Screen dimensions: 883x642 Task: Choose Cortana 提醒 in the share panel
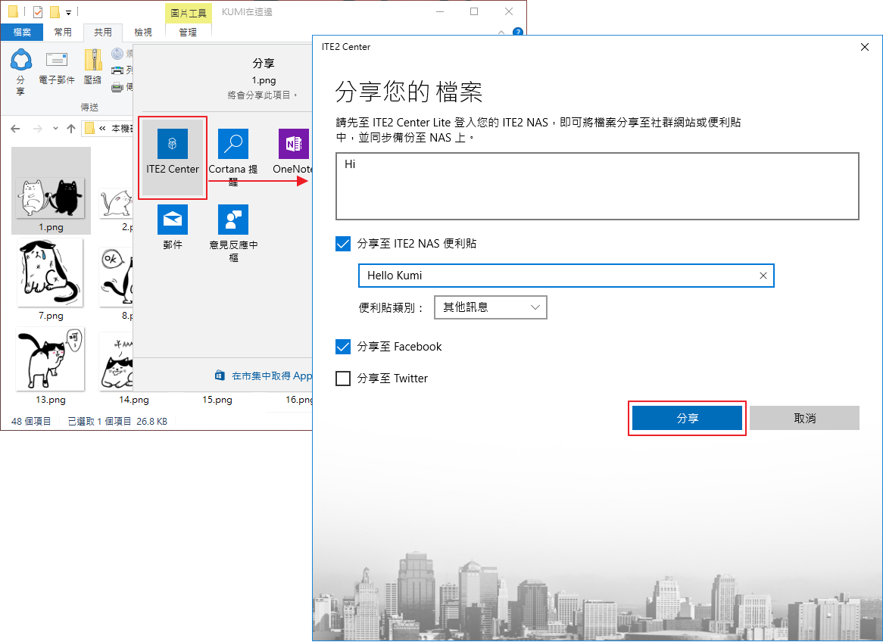[233, 157]
